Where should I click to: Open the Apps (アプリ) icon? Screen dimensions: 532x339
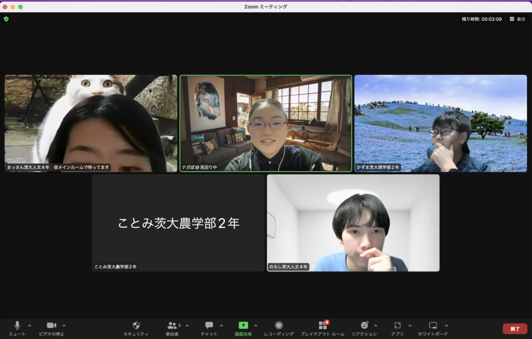[397, 325]
